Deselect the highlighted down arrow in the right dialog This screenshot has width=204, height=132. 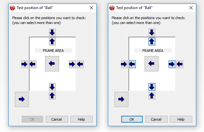coord(152,87)
